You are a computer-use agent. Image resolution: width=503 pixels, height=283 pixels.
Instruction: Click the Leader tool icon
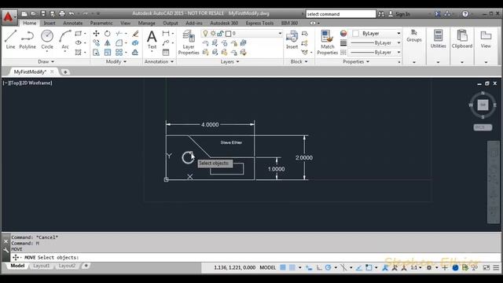tap(166, 42)
